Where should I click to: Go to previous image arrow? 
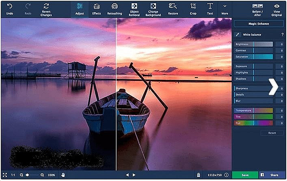[127, 175]
